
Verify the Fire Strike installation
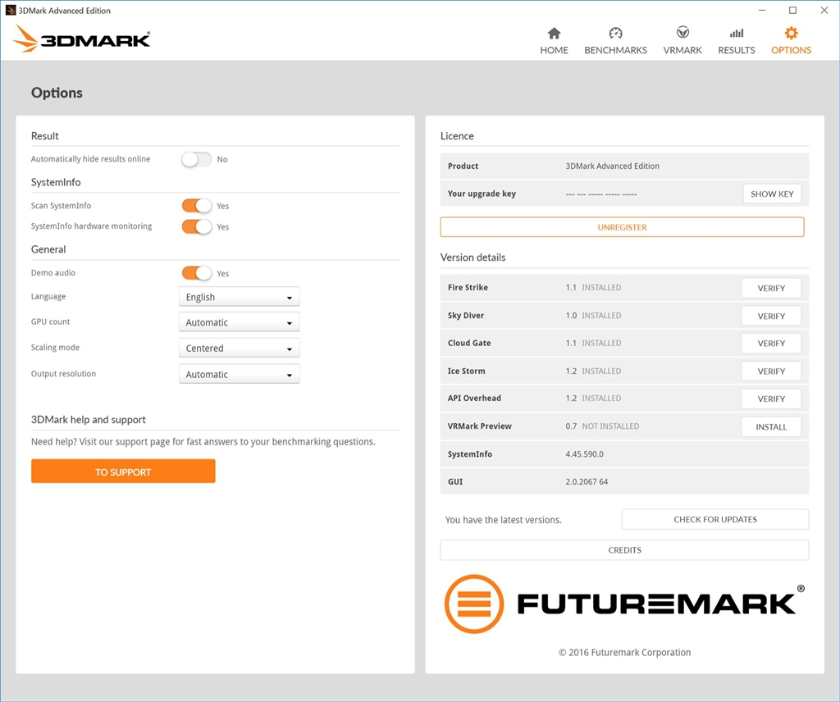771,288
